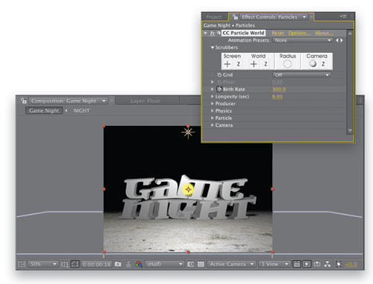The image size is (373, 284).
Task: Toggle mask and shape path visibility
Action: [75, 264]
